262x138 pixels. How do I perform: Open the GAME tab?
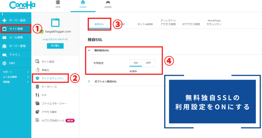click(108, 5)
